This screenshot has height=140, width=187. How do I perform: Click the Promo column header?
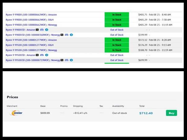click(64, 106)
